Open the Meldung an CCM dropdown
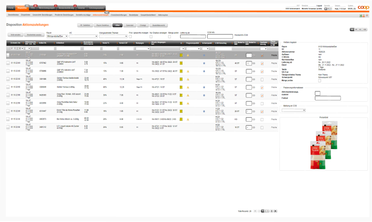The width and height of the screenshot is (372, 222). coord(294,111)
